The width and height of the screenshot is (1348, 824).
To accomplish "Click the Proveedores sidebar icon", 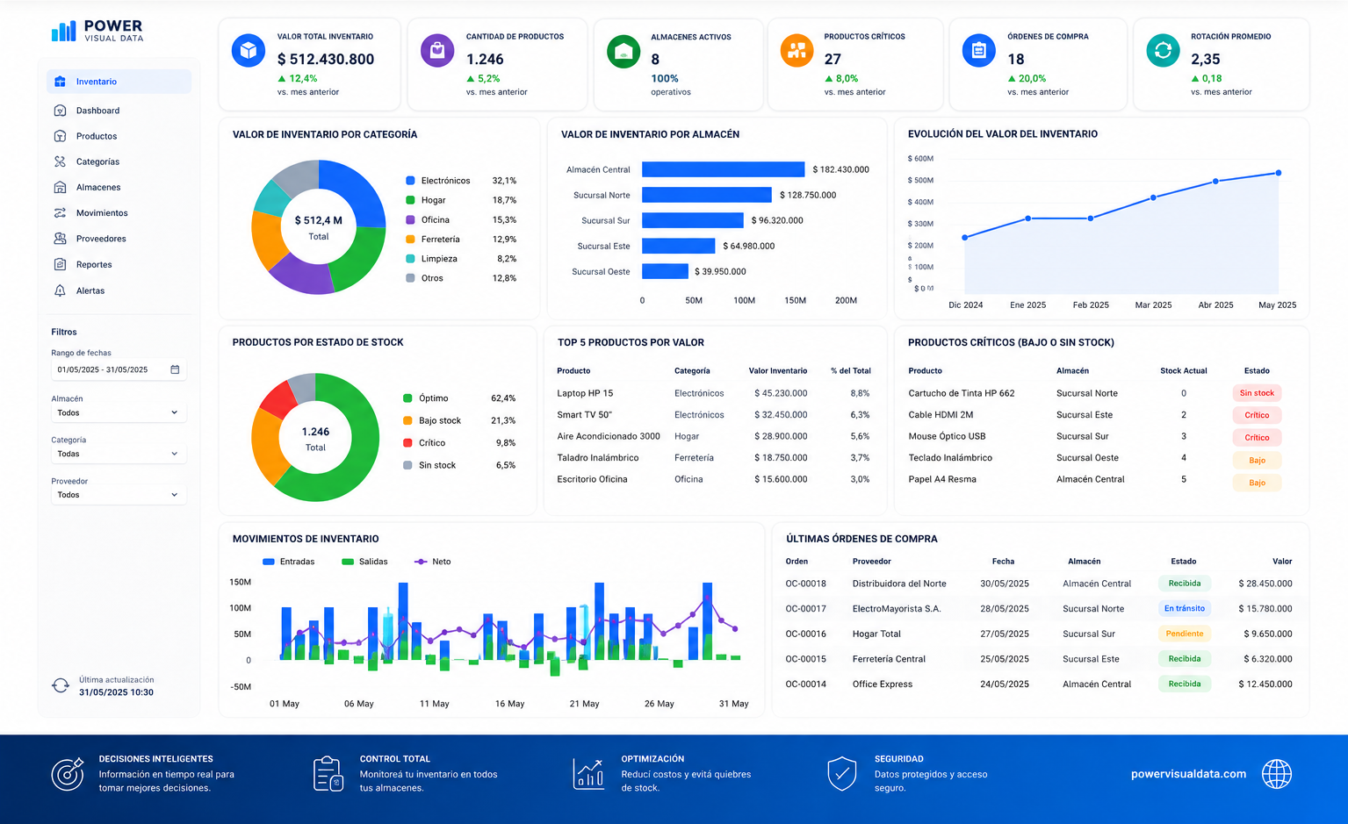I will click(60, 239).
